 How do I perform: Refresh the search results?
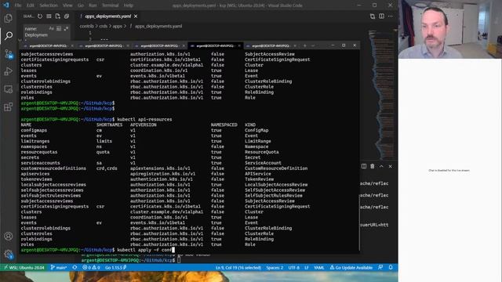(40, 16)
